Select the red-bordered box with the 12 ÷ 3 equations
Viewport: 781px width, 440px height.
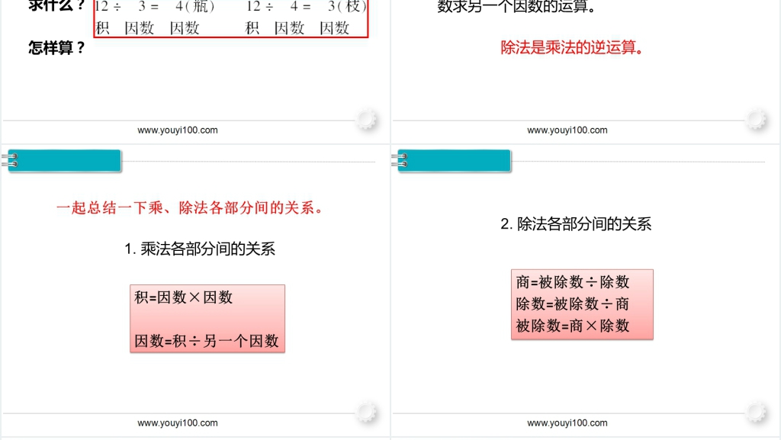pos(231,19)
